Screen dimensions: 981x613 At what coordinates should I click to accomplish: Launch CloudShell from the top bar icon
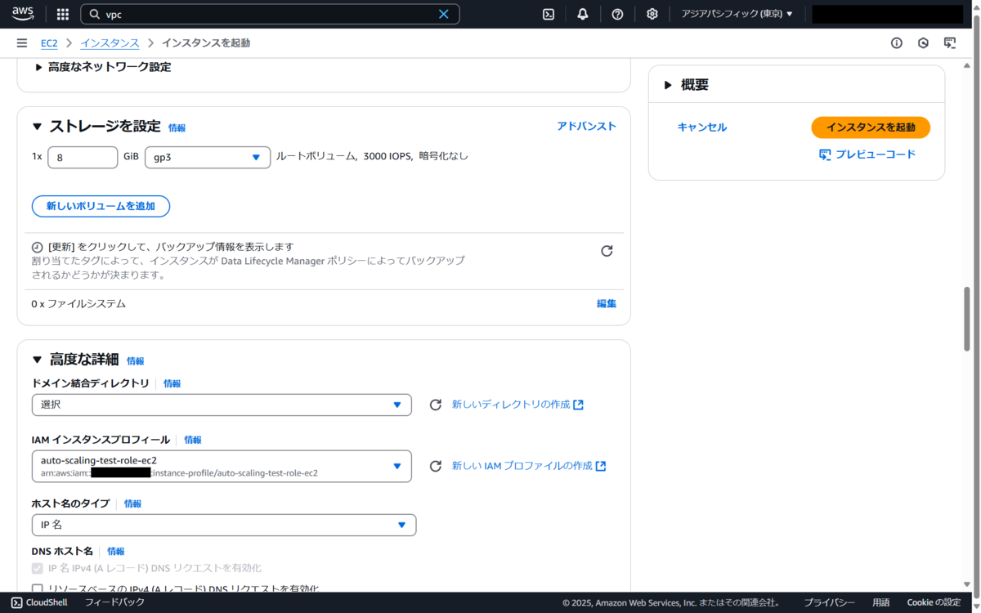point(549,14)
